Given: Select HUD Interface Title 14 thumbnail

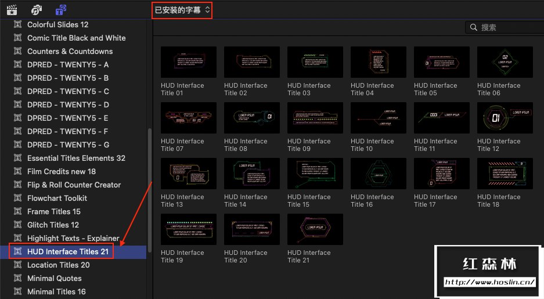Looking at the screenshot, I should 252,174.
